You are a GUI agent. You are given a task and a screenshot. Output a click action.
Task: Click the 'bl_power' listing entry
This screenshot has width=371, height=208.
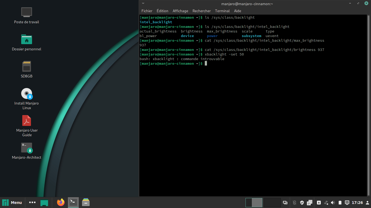tap(148, 36)
